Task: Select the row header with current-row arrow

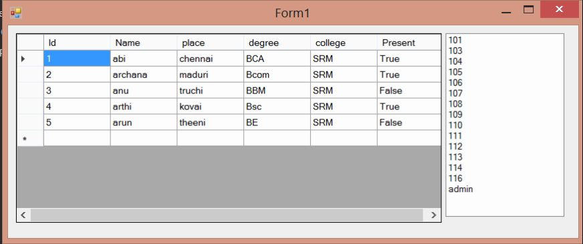Action: coord(30,59)
